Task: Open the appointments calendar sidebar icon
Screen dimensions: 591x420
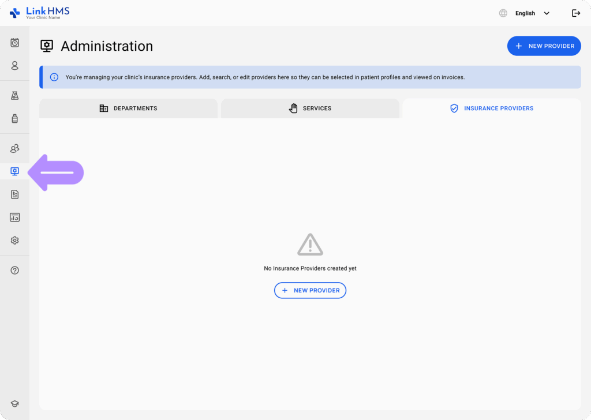Action: coord(15,43)
